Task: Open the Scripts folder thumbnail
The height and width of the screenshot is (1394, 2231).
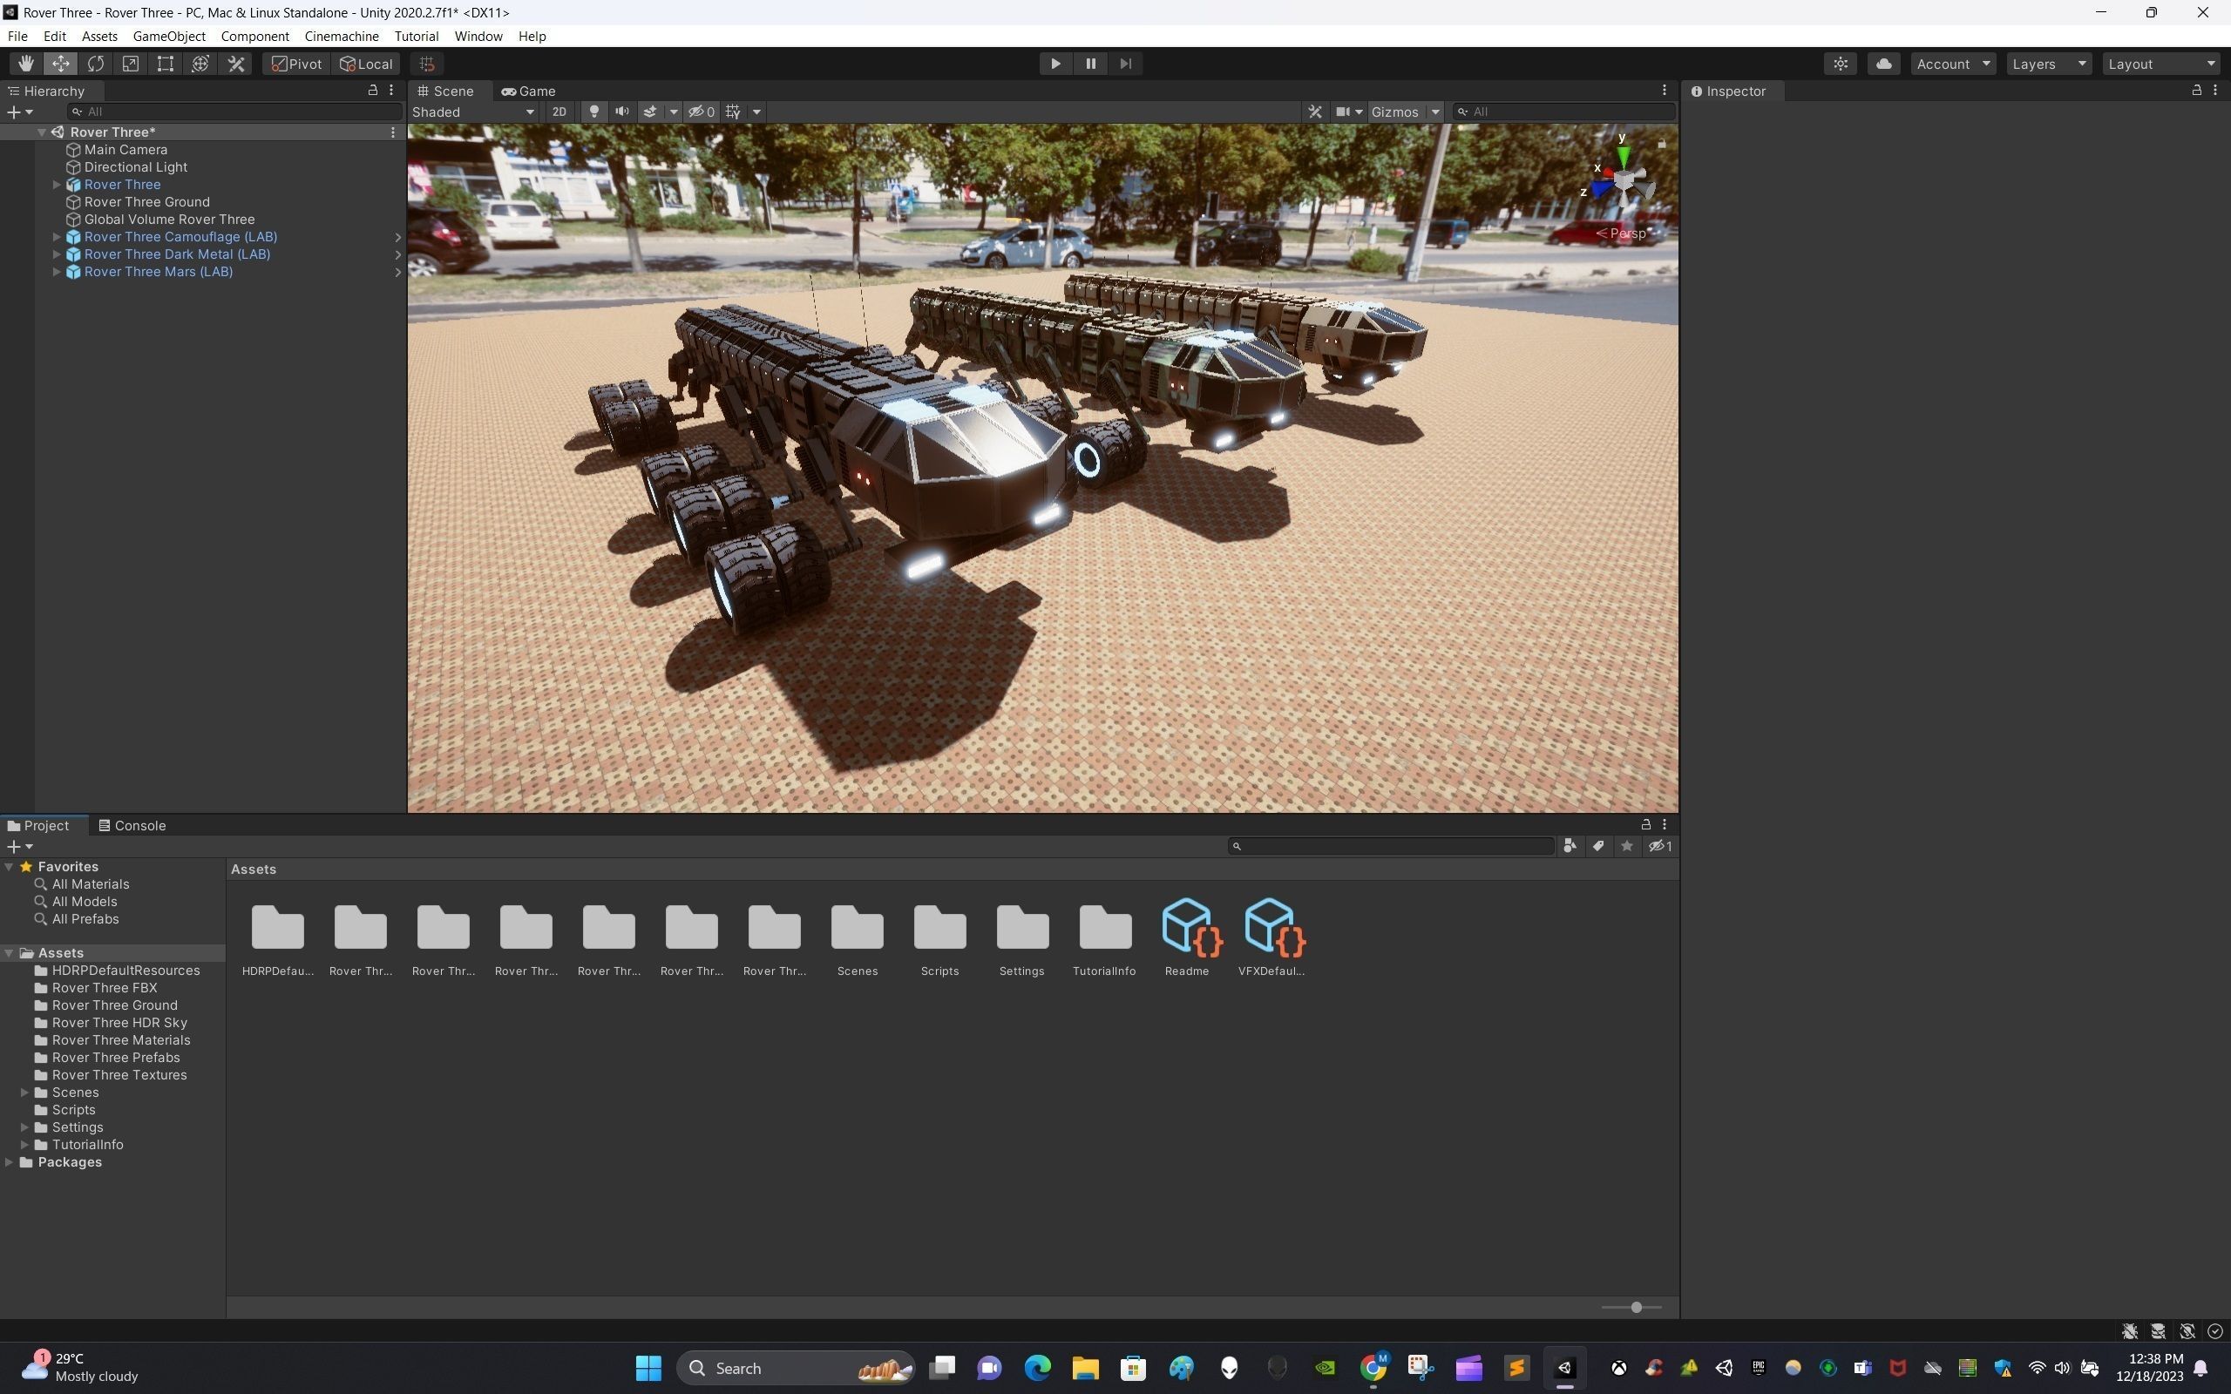Action: pos(939,937)
